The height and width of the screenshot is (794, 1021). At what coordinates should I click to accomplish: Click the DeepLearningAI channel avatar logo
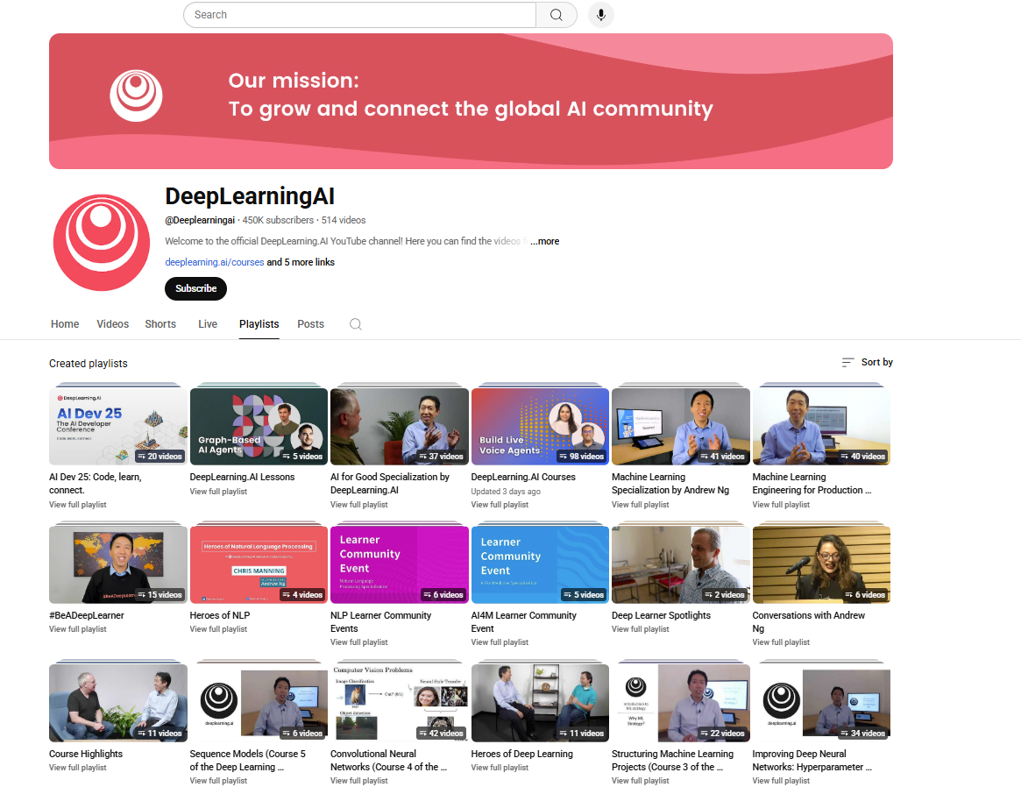coord(101,242)
